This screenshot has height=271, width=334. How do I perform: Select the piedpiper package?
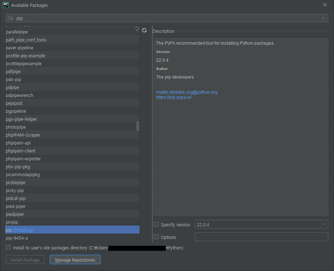pos(72,214)
